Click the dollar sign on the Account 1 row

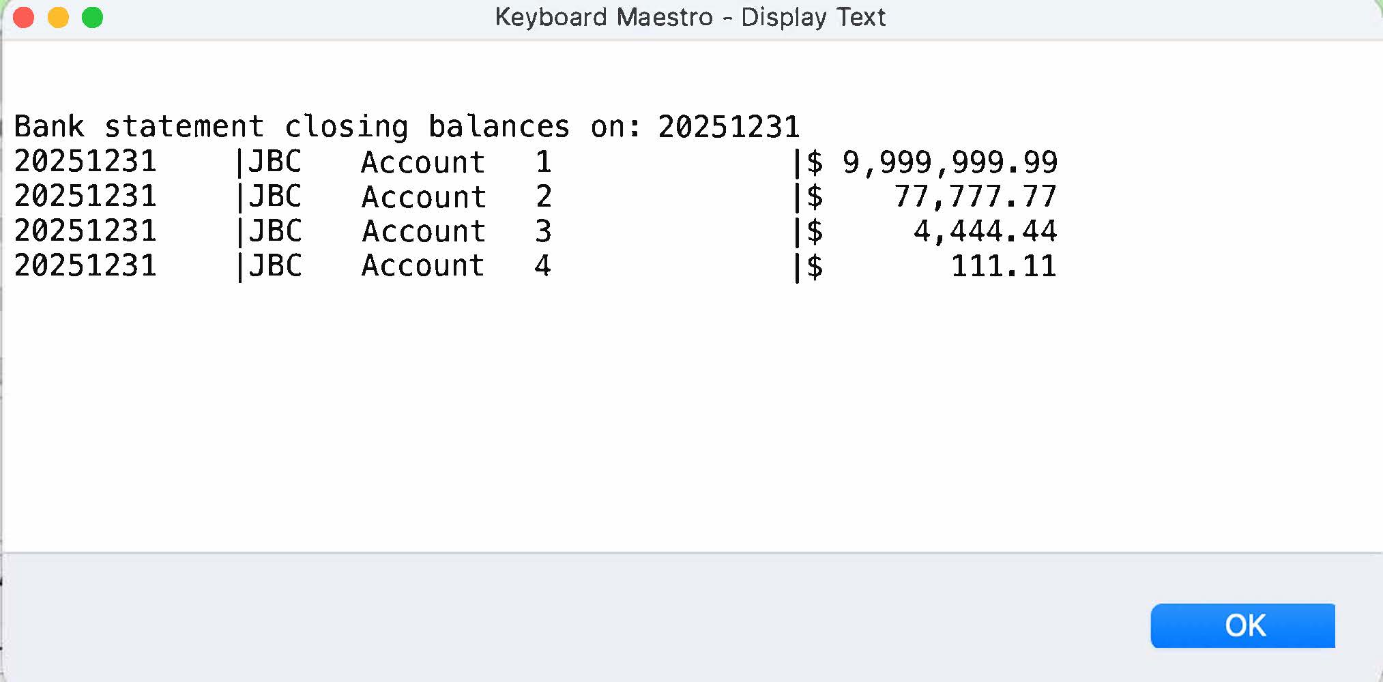click(x=815, y=162)
